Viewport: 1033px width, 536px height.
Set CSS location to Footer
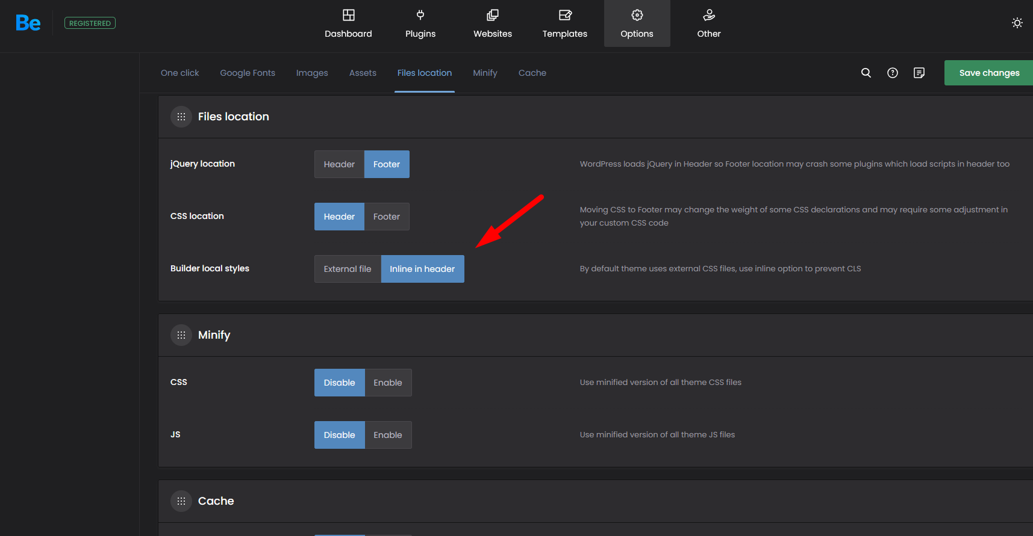[x=387, y=217]
